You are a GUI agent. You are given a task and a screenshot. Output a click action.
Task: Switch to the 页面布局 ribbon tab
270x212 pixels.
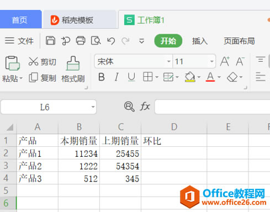[239, 41]
